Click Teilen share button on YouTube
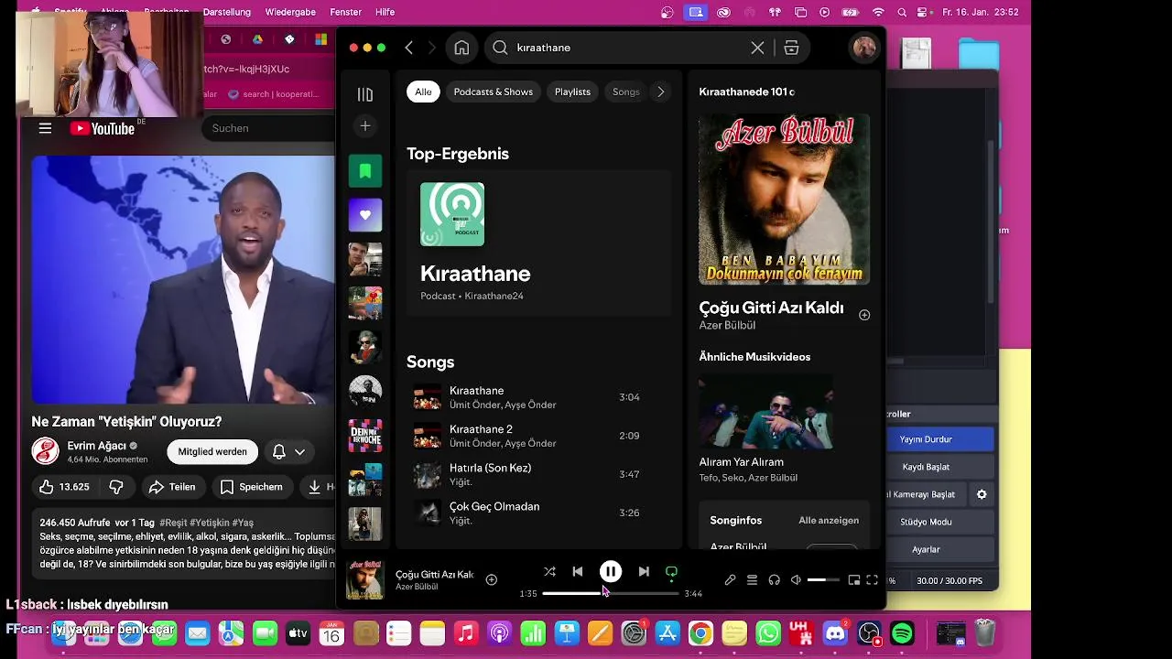 coord(172,487)
